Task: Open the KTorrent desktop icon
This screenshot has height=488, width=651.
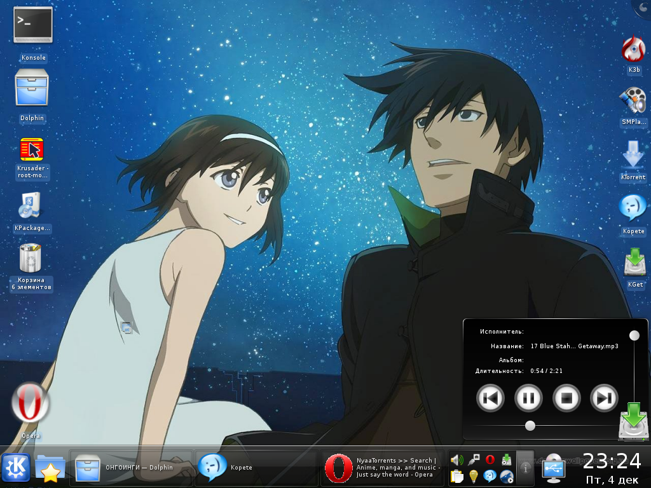Action: (x=633, y=154)
